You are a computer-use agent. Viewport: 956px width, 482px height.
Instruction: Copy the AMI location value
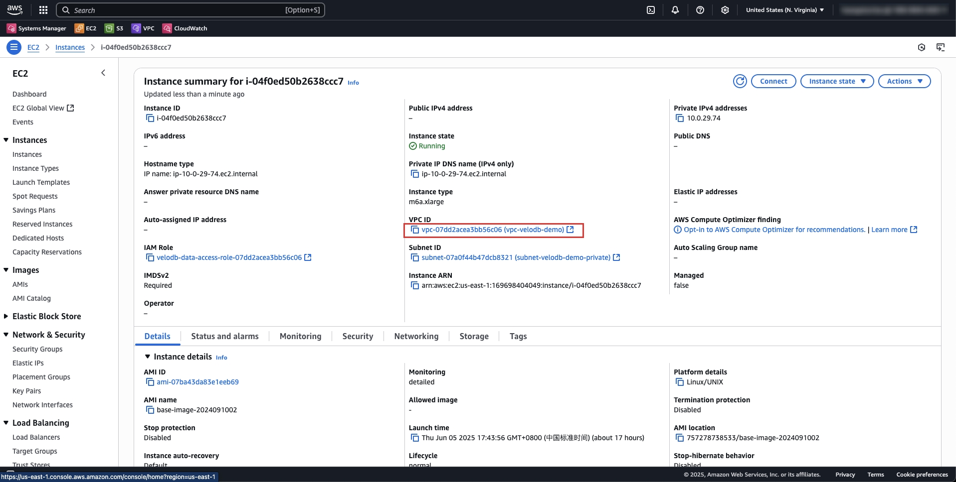click(679, 438)
